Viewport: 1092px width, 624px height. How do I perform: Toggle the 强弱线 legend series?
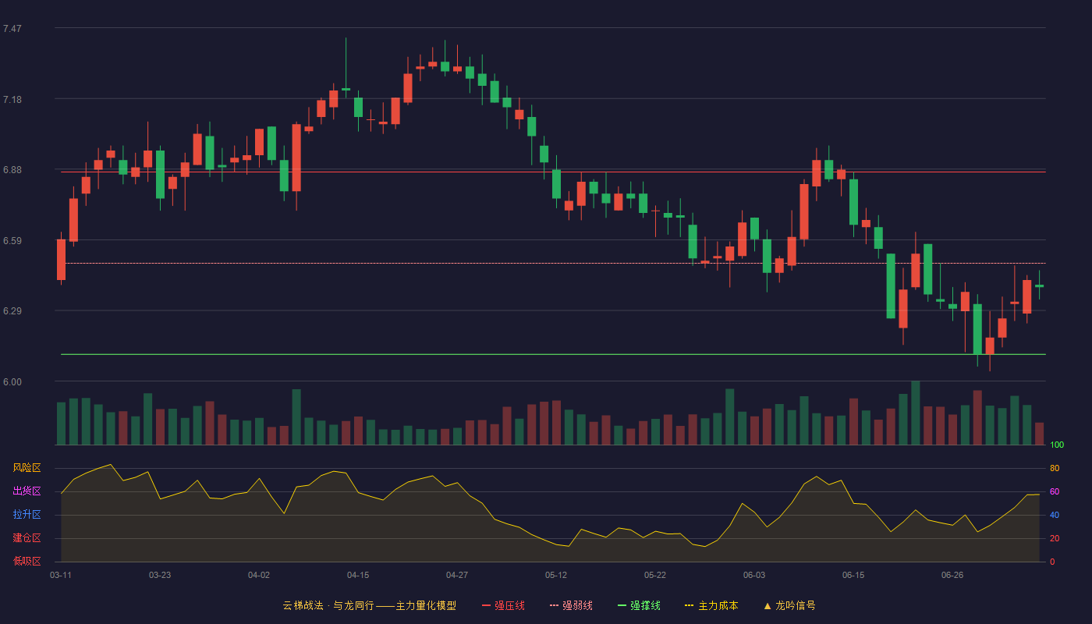tap(571, 605)
